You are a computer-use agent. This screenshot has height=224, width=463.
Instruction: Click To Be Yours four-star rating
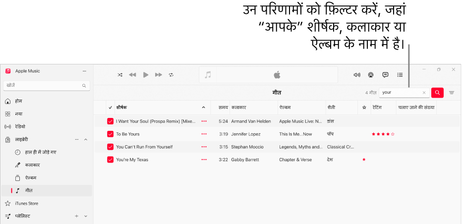383,134
